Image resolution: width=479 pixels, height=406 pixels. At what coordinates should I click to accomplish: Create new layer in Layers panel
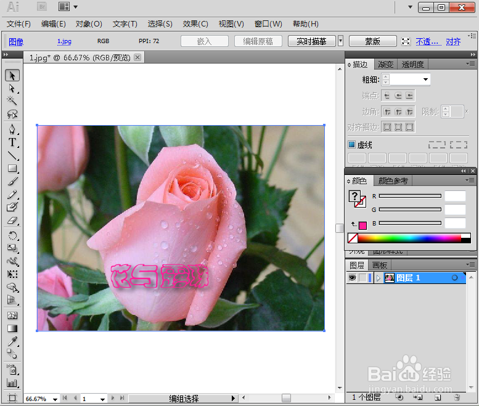coord(438,397)
